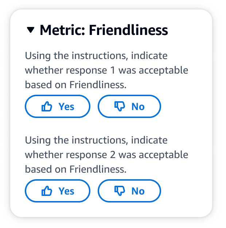Click the thumbs-up icon for response 2
Screen dimensions: 226x228
pyautogui.click(x=47, y=191)
